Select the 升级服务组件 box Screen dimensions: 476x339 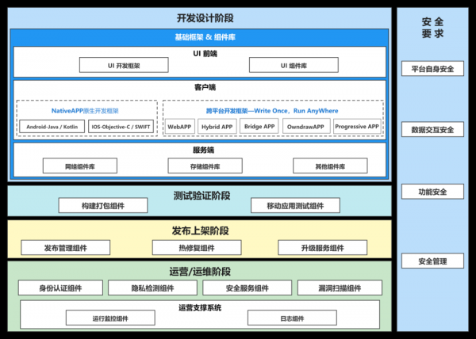point(321,247)
